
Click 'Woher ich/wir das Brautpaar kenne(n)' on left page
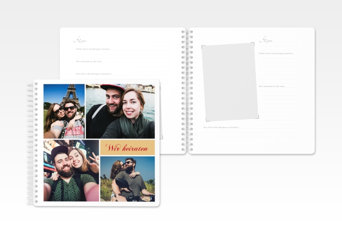coord(93,49)
